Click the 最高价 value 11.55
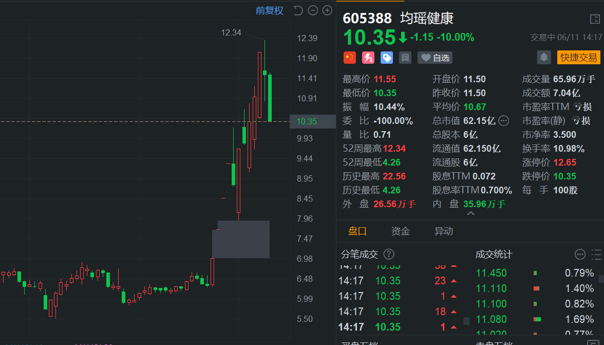 point(385,79)
